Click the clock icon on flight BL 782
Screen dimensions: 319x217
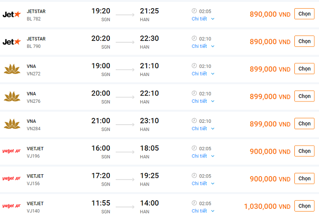coord(194,11)
